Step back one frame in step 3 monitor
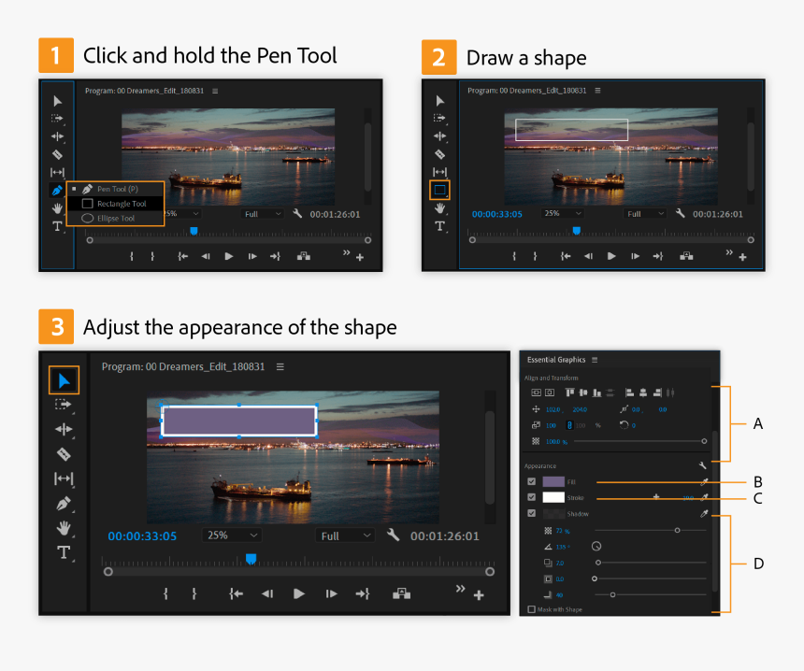The height and width of the screenshot is (671, 804). [x=267, y=593]
